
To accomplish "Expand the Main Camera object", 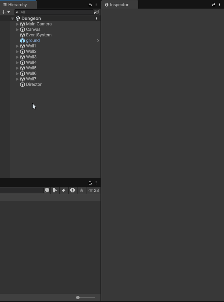I will tap(17, 24).
